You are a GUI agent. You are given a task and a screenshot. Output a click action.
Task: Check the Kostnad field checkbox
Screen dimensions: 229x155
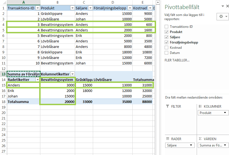[166, 48]
